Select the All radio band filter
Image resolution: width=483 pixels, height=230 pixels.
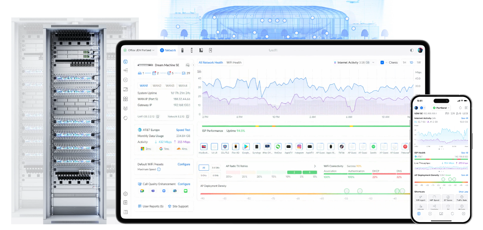click(x=204, y=168)
